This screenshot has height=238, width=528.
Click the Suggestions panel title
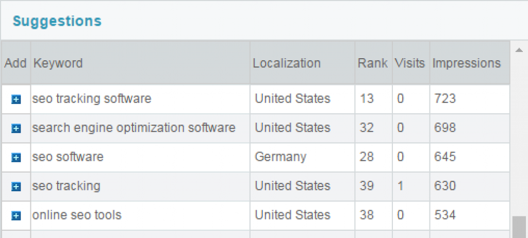pyautogui.click(x=57, y=21)
